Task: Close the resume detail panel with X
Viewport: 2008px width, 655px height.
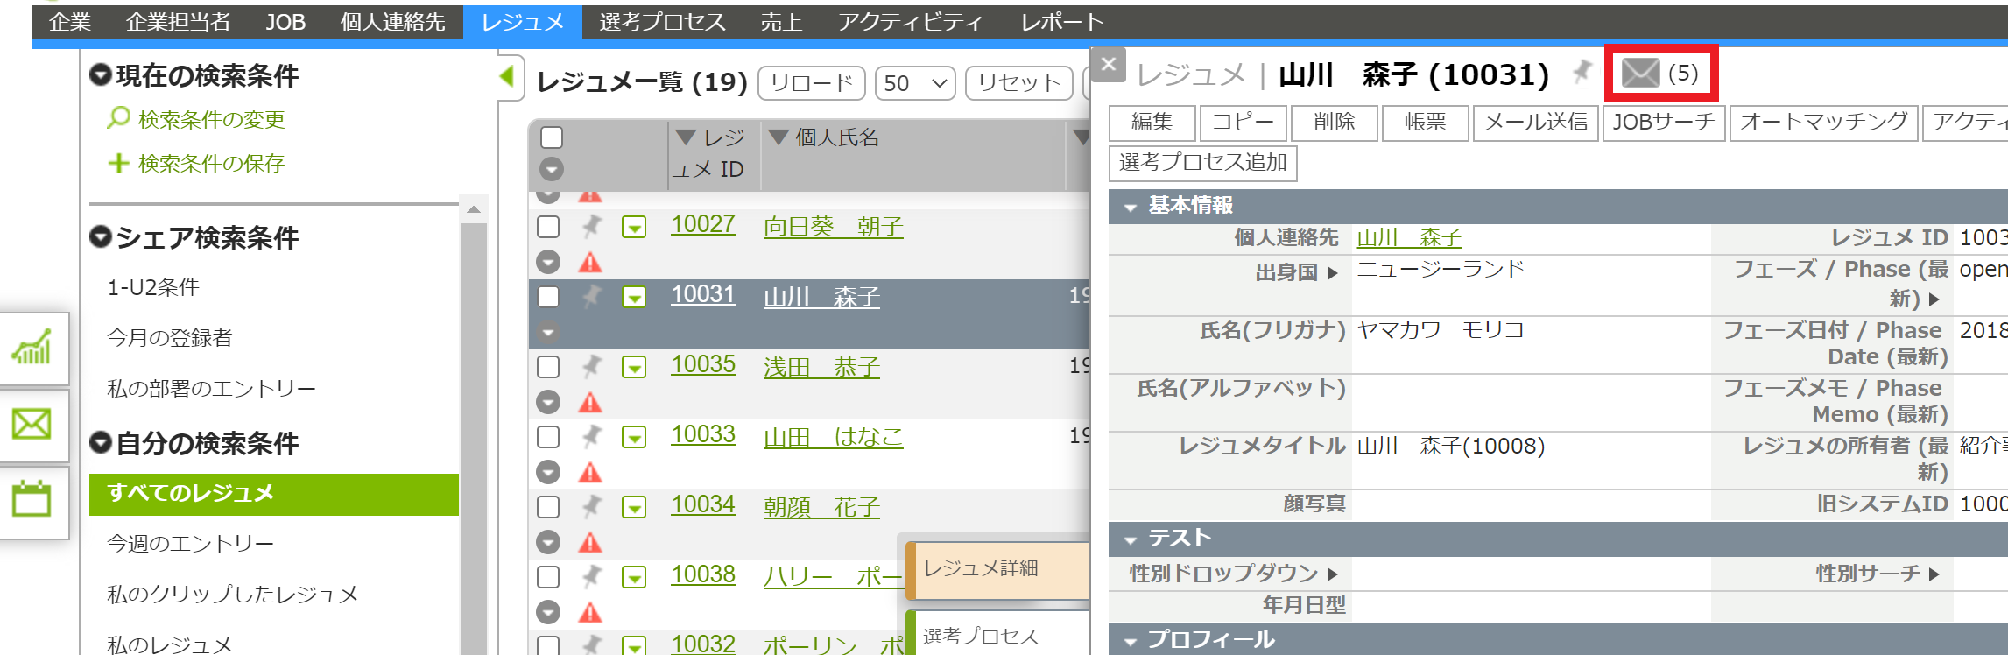Action: [1109, 64]
